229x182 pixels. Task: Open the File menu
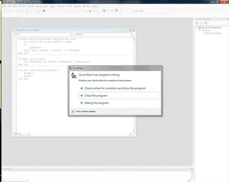pyautogui.click(x=4, y=6)
